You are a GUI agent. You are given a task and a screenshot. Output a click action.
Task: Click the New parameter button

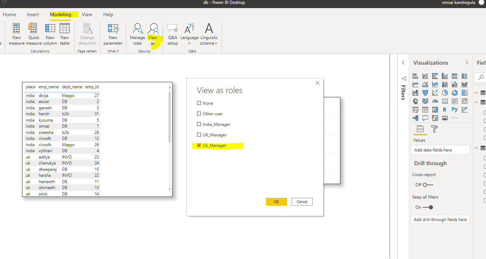pos(113,34)
